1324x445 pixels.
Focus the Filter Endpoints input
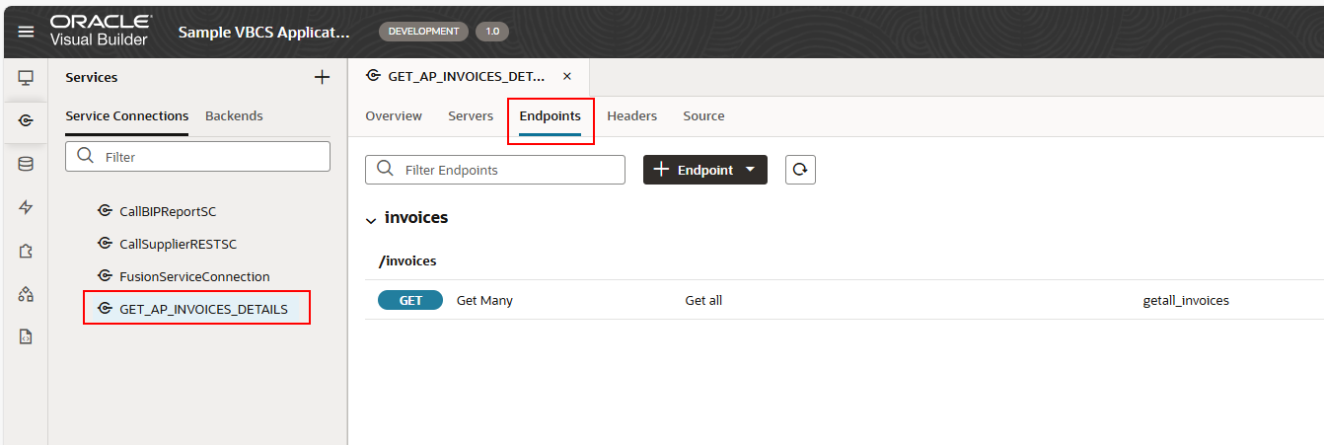[x=495, y=170]
